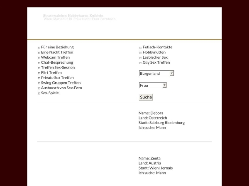Enable the 'Webcam Treffen' checkbox

point(39,58)
